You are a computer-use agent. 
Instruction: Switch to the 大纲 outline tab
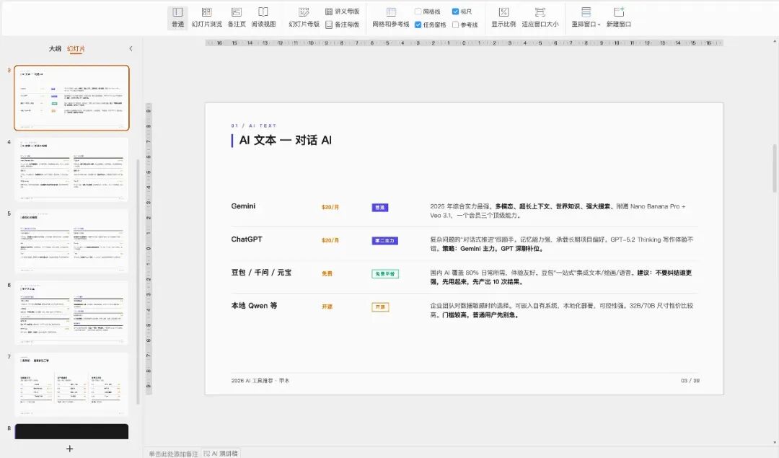click(55, 48)
